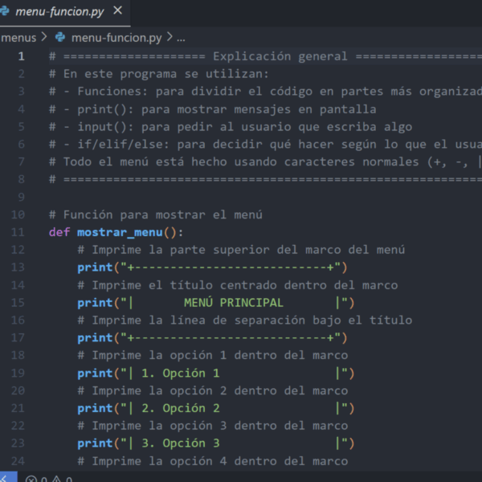Image resolution: width=482 pixels, height=482 pixels.
Task: Click line number 1 in gutter
Action: tap(21, 56)
